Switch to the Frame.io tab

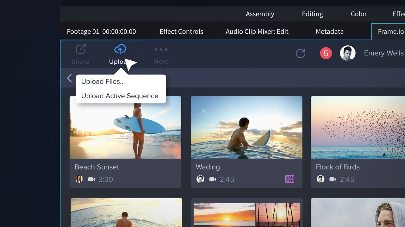(x=391, y=32)
